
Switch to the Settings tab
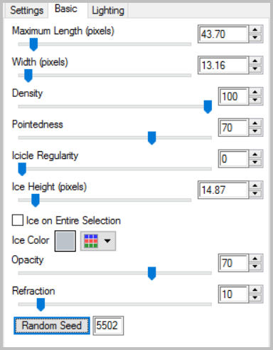point(27,11)
